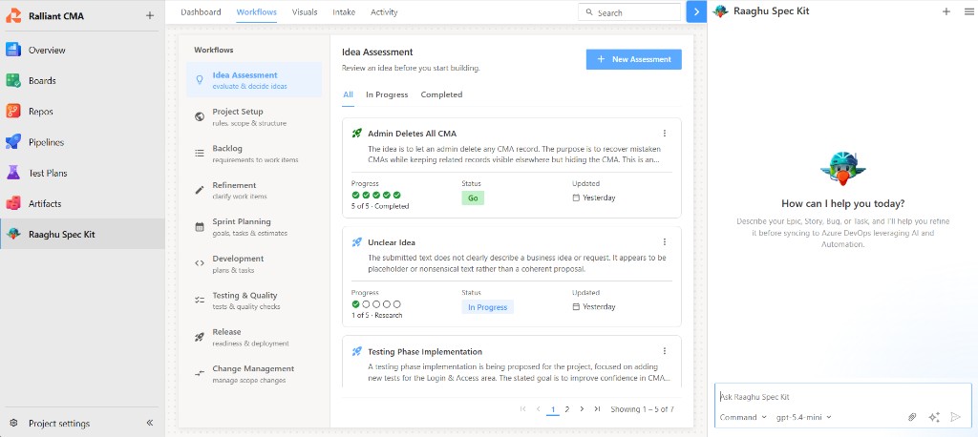Switch to the Intake tab
Screen dimensions: 978x437
(x=344, y=11)
